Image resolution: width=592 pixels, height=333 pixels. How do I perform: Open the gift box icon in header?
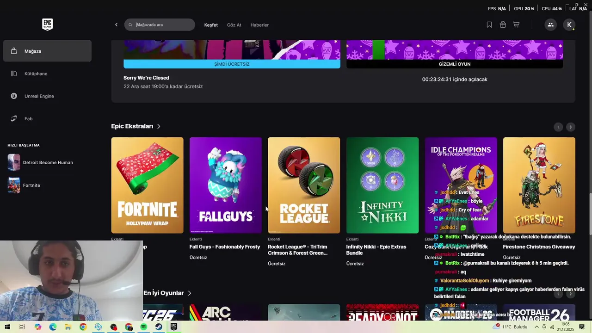click(503, 25)
